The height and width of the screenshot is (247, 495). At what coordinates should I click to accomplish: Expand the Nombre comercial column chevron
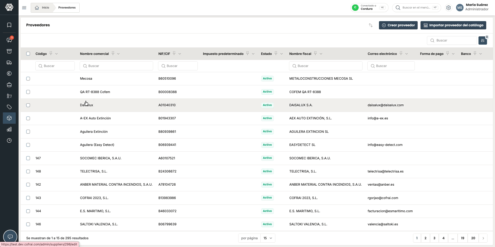point(118,54)
